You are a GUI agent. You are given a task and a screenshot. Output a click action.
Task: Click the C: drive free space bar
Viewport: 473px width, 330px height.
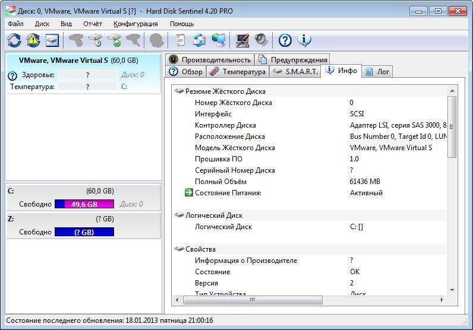[84, 204]
